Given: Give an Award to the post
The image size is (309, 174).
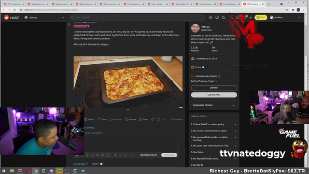Looking at the screenshot, I should pos(89,119).
